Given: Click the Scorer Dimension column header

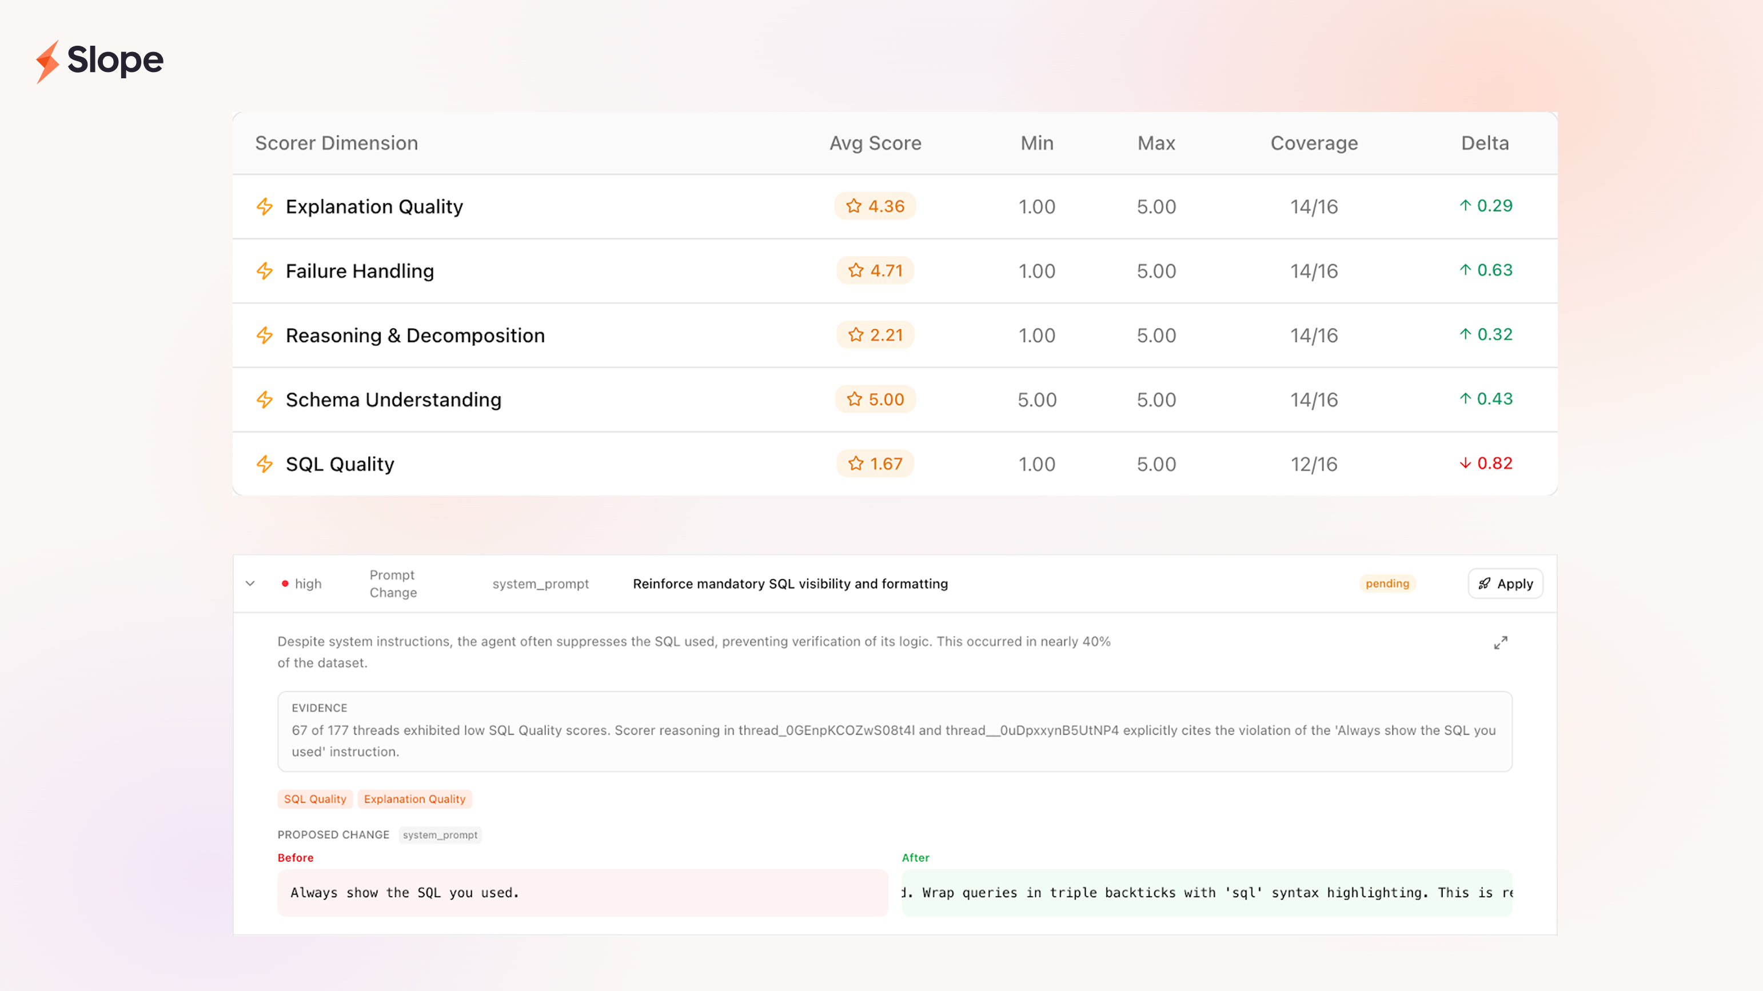Looking at the screenshot, I should point(336,143).
